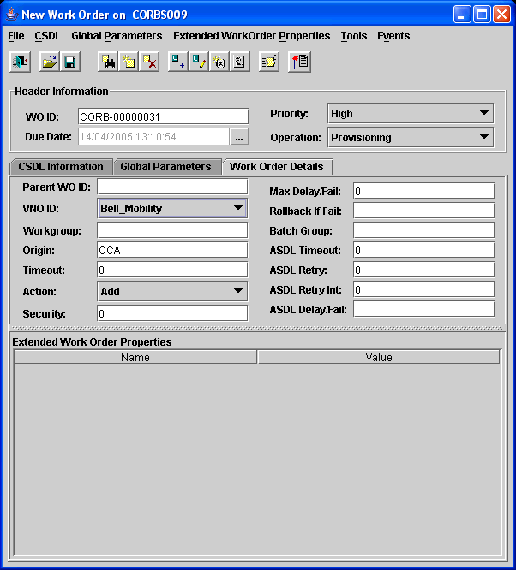Screen dimensions: 516x570
Task: Select the Work Order Details tab
Action: point(277,167)
